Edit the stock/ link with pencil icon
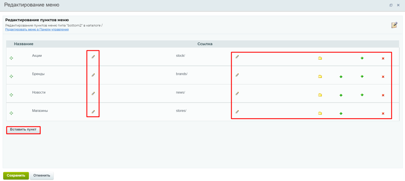 point(237,57)
